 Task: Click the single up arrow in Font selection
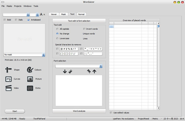[x=94, y=71]
